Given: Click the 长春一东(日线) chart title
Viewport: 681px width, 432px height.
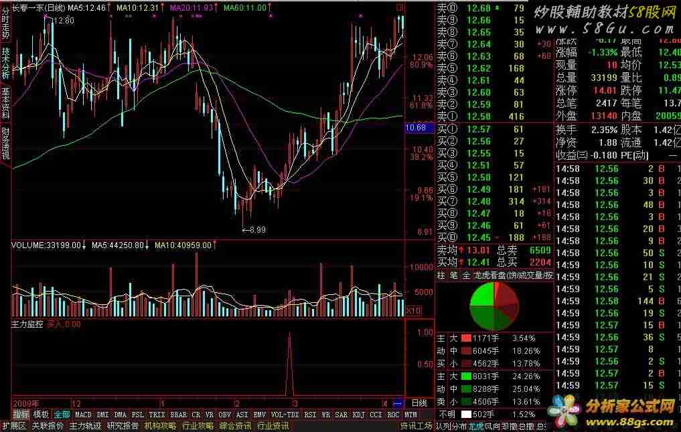Looking at the screenshot, I should click(x=39, y=8).
